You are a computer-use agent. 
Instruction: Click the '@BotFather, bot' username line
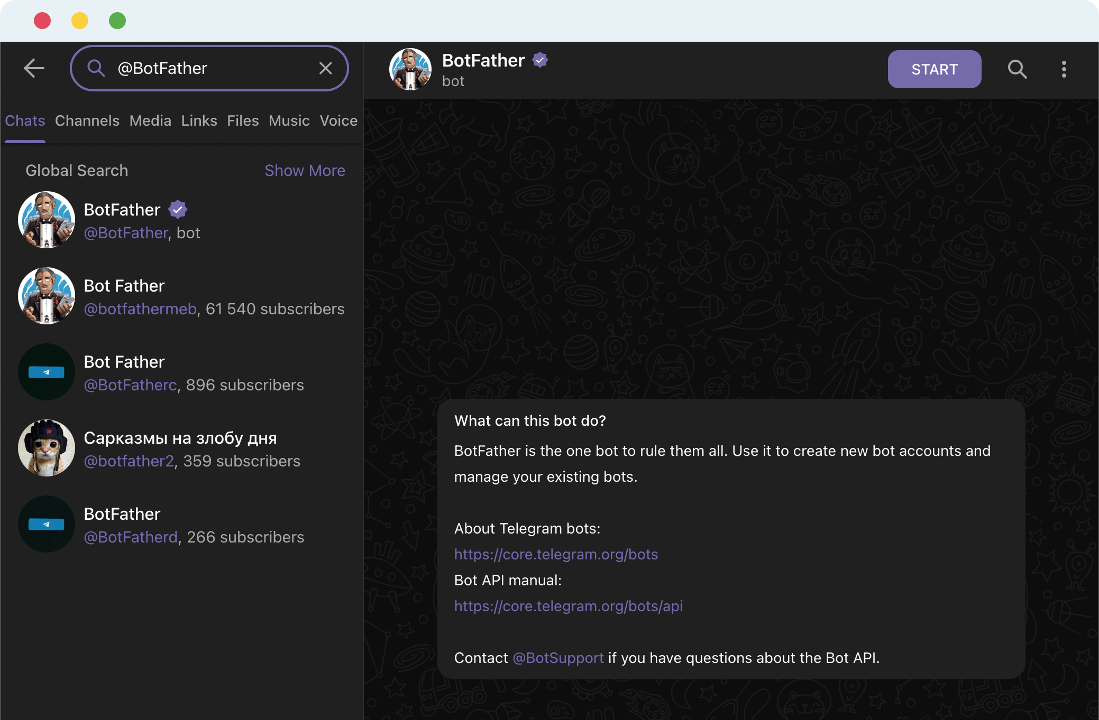click(x=142, y=233)
